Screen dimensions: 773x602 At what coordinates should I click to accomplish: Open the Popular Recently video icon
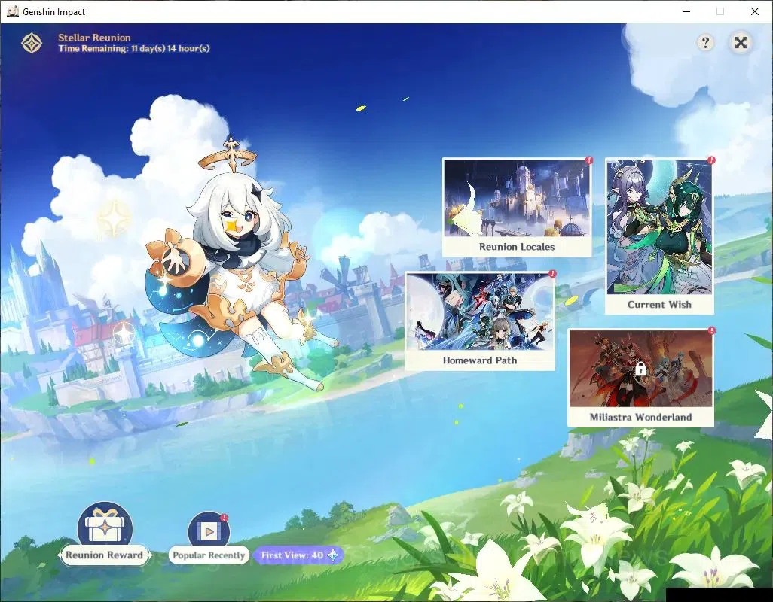pyautogui.click(x=209, y=530)
